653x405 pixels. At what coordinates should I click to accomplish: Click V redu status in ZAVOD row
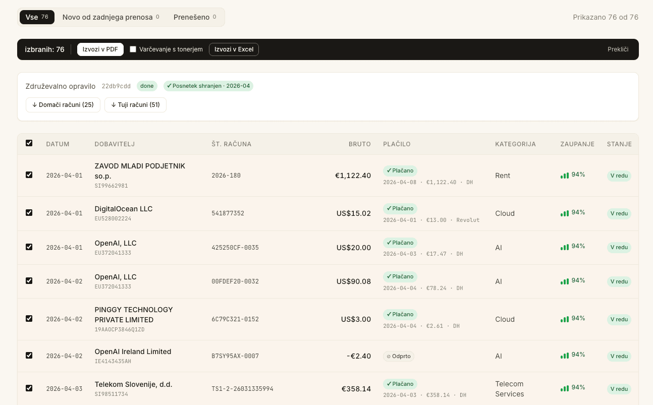point(619,176)
